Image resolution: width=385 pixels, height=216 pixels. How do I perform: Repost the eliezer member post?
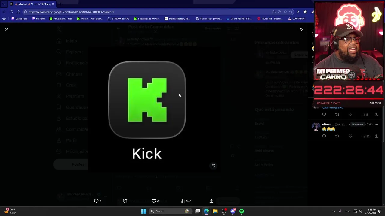[x=337, y=136]
